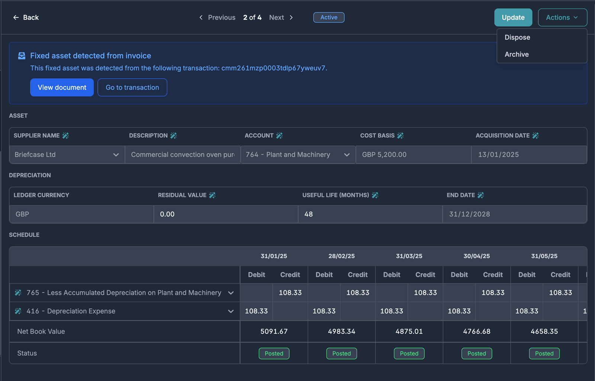Click the 28/02/25 schedule column header
595x381 pixels.
point(342,256)
